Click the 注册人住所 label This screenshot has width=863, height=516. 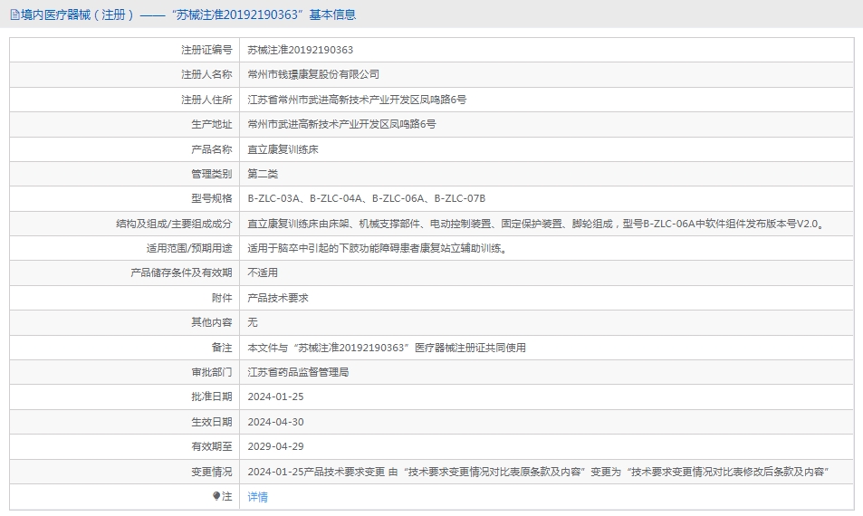(207, 100)
